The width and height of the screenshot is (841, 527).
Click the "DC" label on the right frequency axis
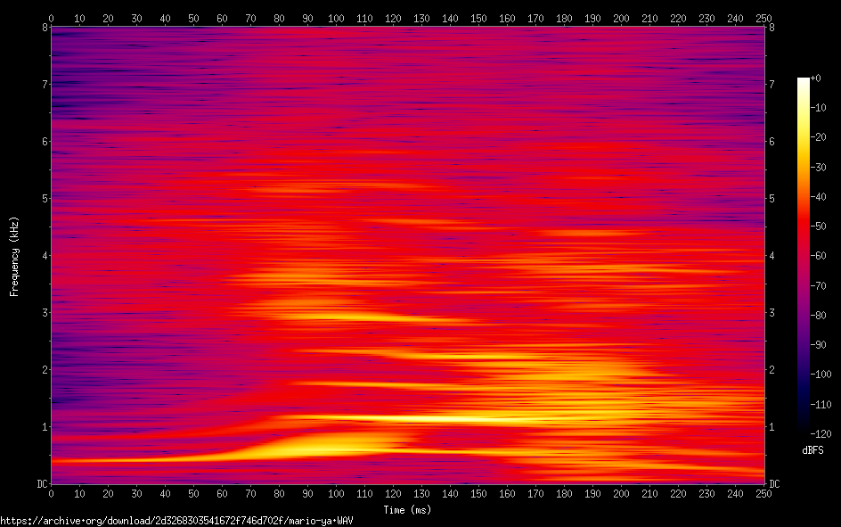[775, 484]
